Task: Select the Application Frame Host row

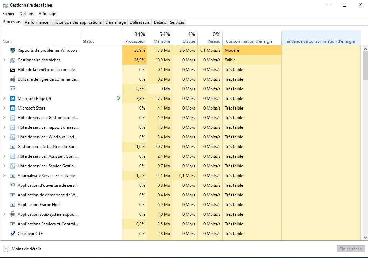Action: click(39, 205)
